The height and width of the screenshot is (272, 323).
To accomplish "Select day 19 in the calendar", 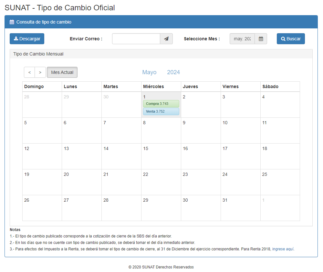I will (42, 182).
